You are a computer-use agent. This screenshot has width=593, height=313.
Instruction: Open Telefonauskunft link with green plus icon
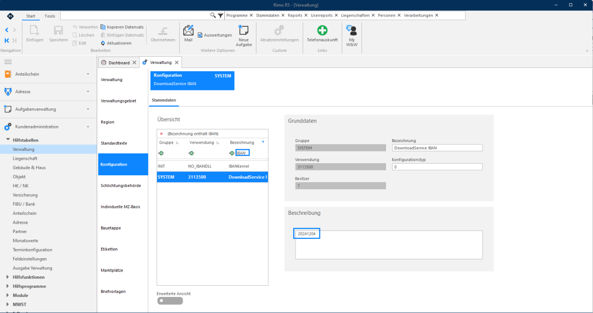[x=322, y=33]
